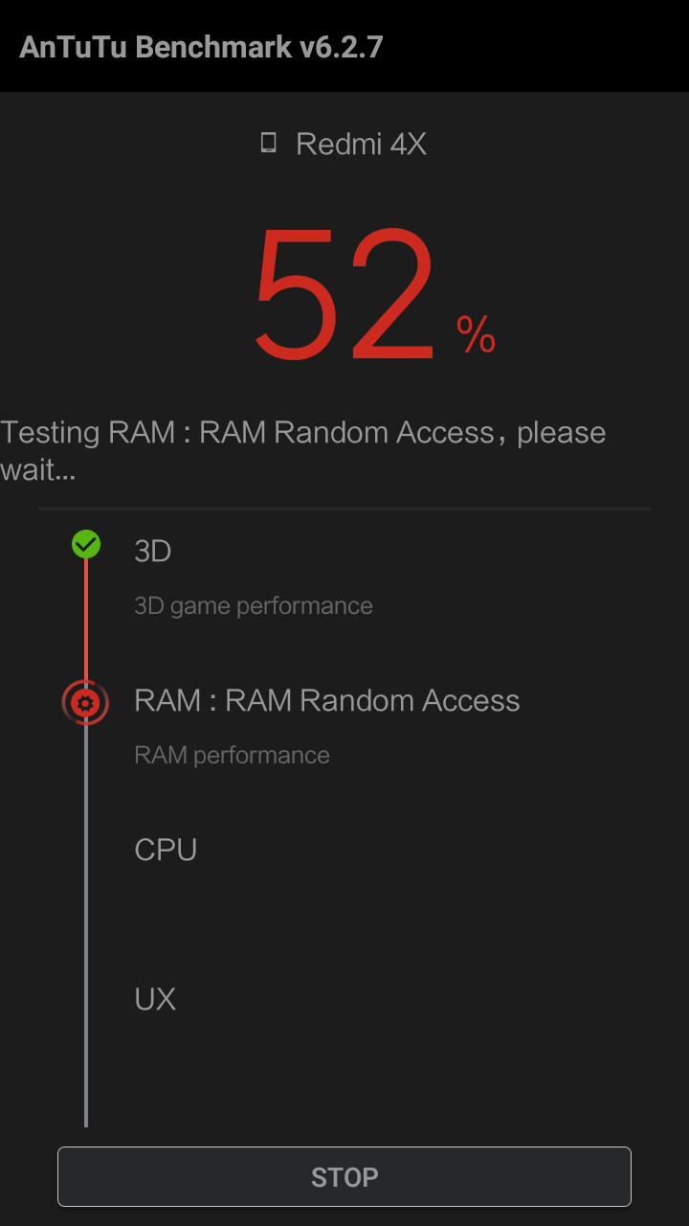Select the RAM : RAM Random Access stage
The width and height of the screenshot is (689, 1226).
pos(327,700)
